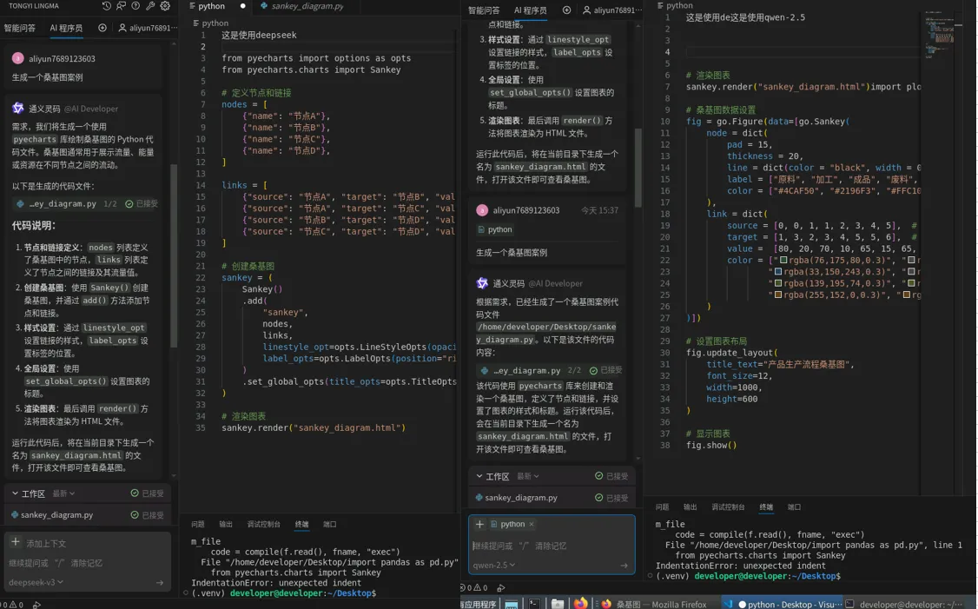The image size is (978, 609).
Task: Click the broadcast icon in left status bar
Action: pos(36,604)
